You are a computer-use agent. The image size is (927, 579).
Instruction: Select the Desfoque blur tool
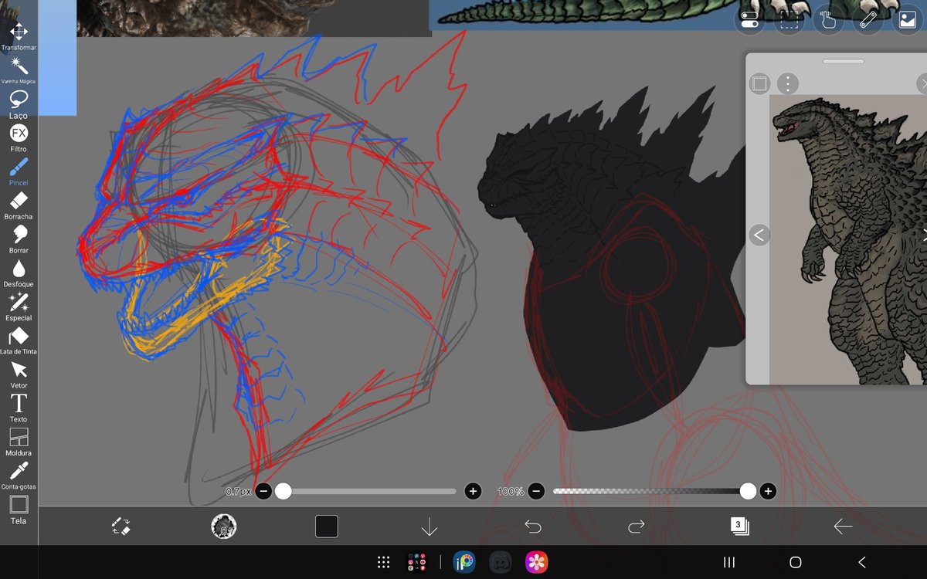(x=19, y=273)
